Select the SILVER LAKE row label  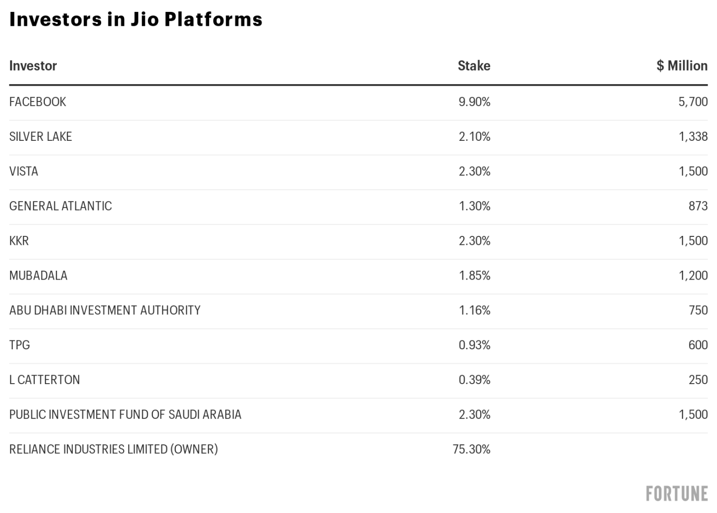pos(40,136)
